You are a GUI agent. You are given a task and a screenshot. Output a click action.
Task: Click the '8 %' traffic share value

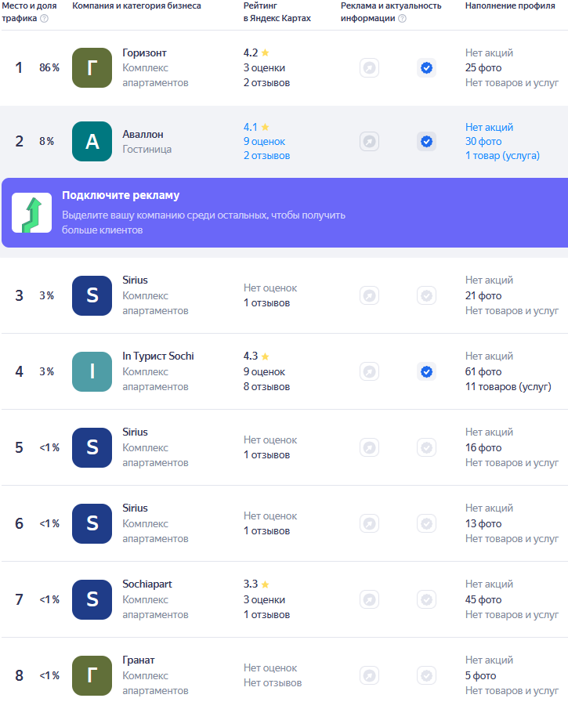pyautogui.click(x=46, y=142)
